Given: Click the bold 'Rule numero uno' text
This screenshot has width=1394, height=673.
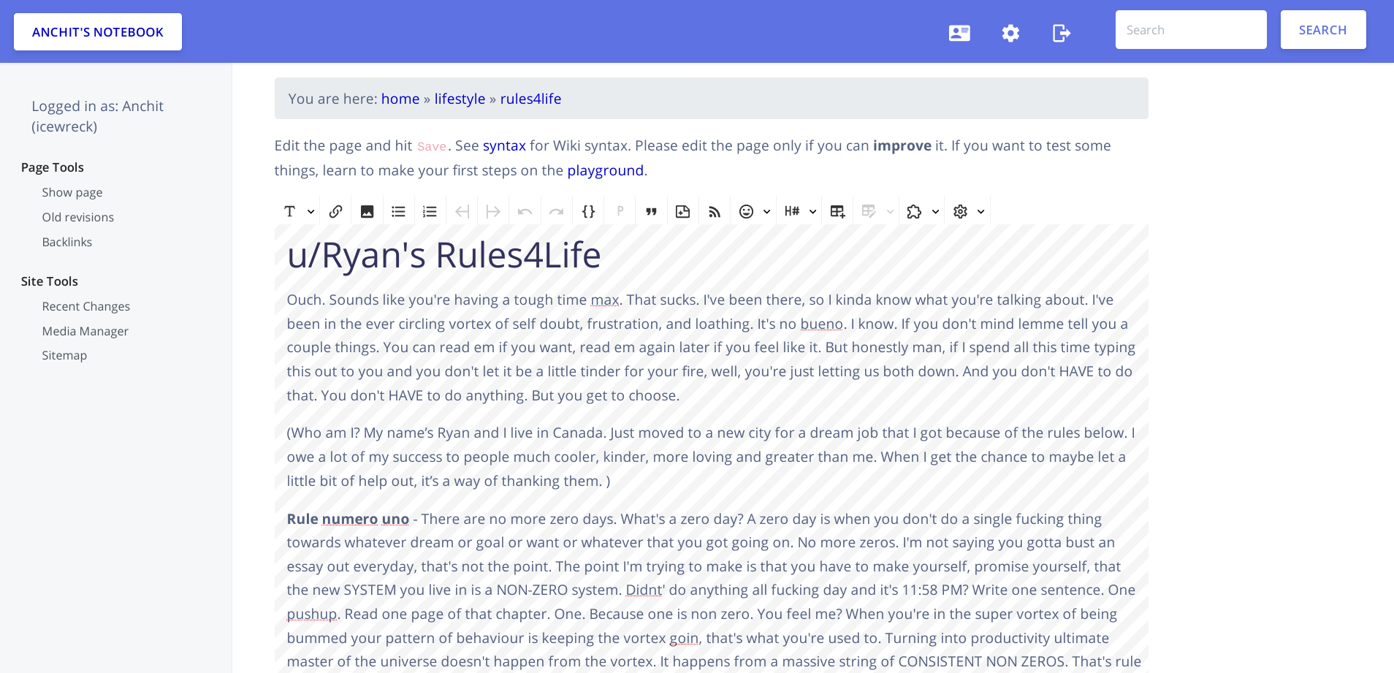Looking at the screenshot, I should [348, 519].
